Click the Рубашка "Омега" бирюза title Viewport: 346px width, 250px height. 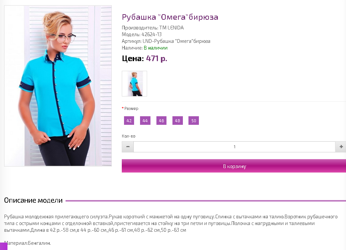coord(170,17)
